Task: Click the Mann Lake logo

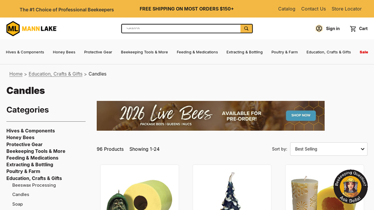Action: 32,28
